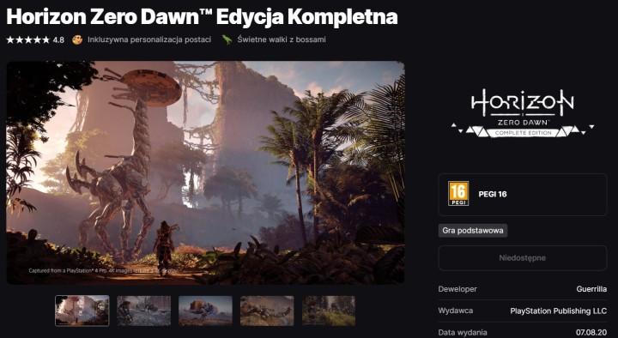Click the Inkluzywna personalizacja postaci label
The image size is (618, 338).
(x=149, y=39)
